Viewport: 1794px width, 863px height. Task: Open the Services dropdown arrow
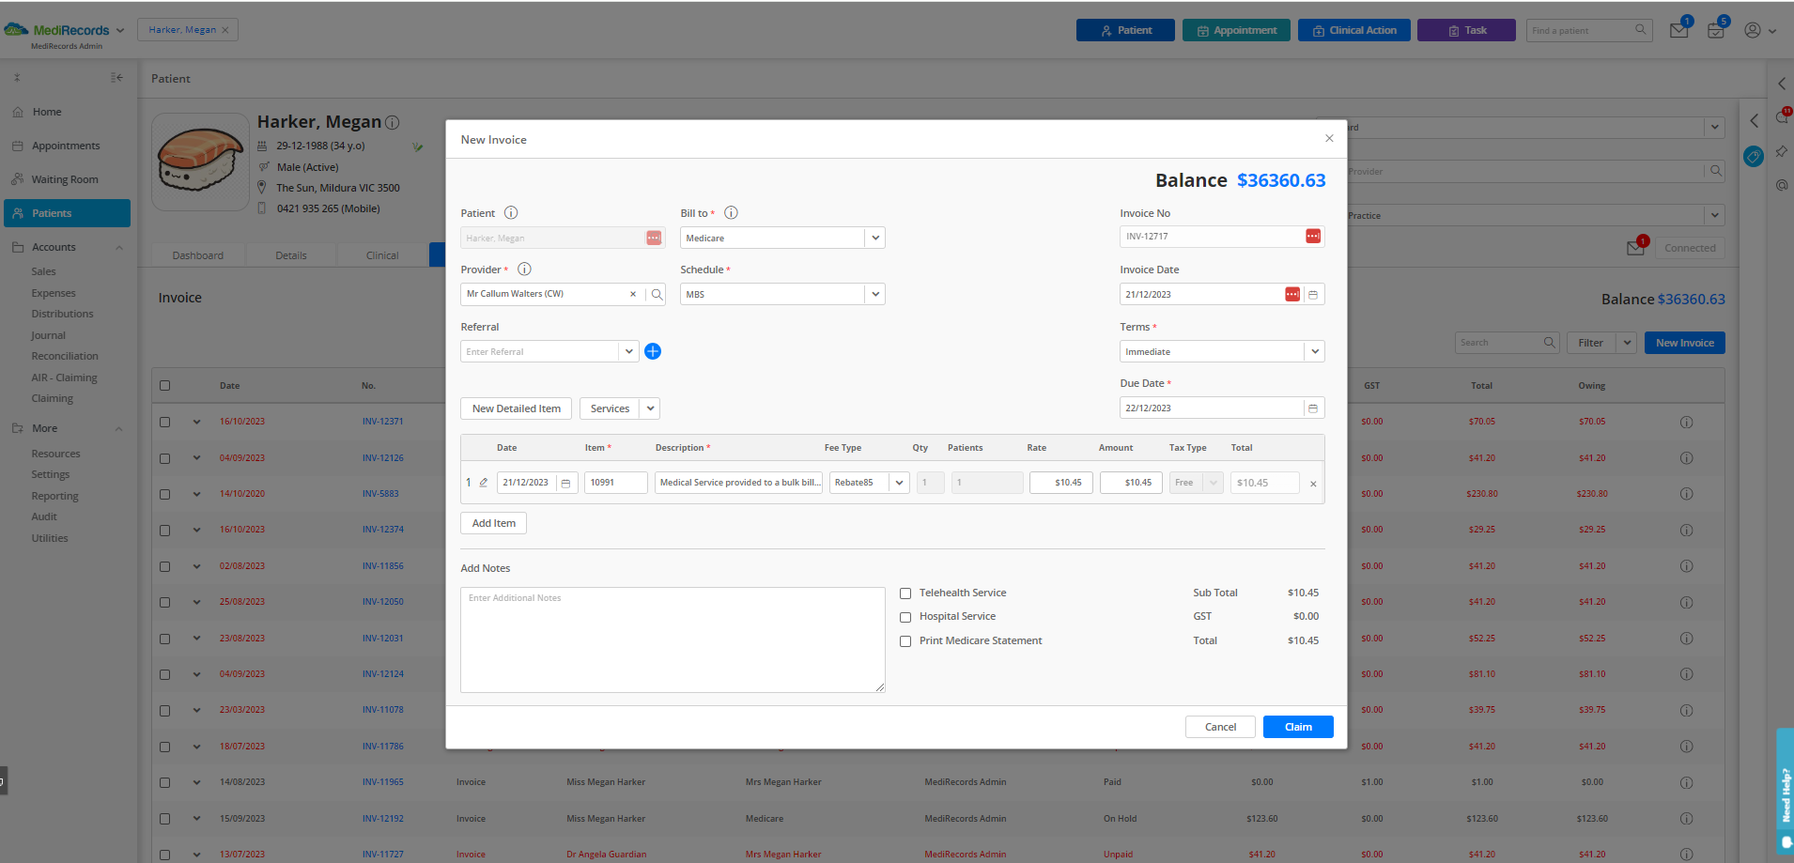pyautogui.click(x=650, y=408)
